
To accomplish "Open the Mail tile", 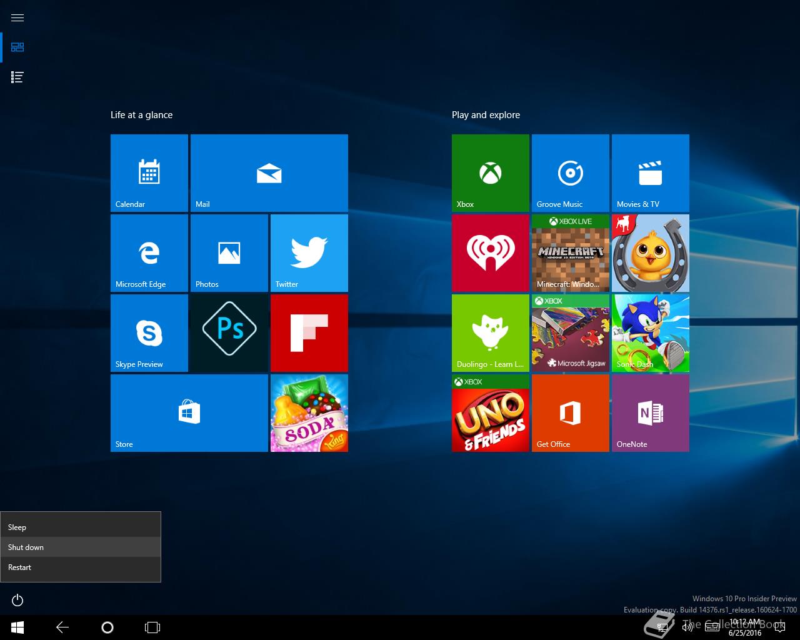I will (269, 173).
